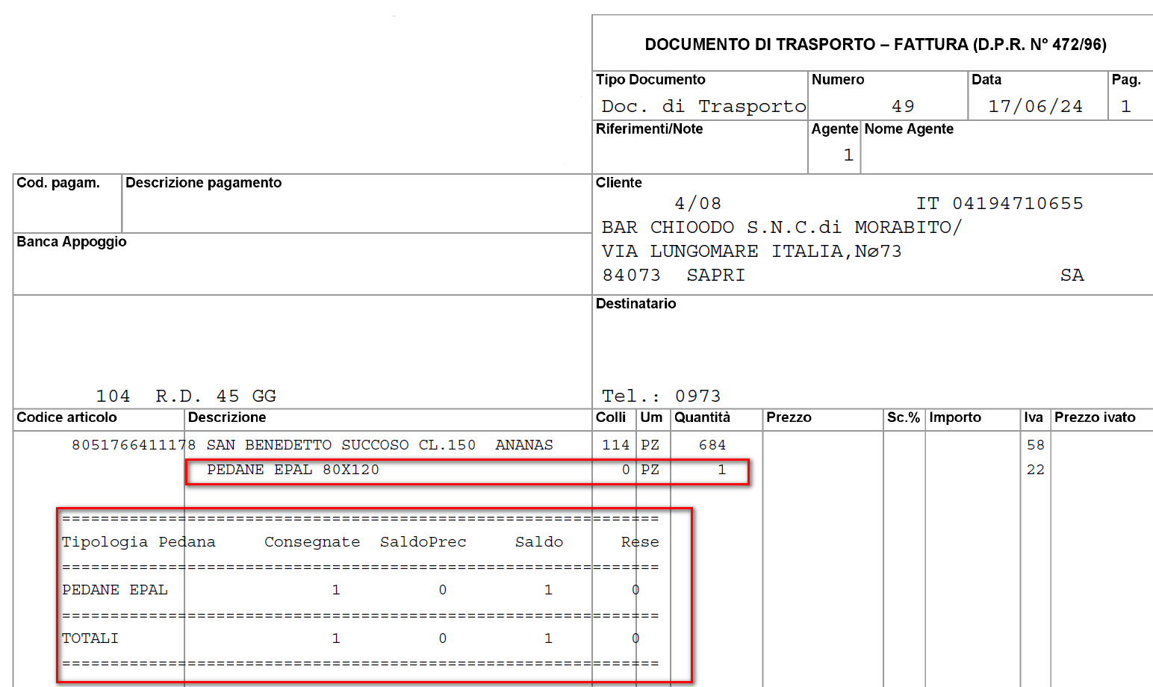
Task: Click the Tel.: 0973 phone field
Action: pos(661,397)
